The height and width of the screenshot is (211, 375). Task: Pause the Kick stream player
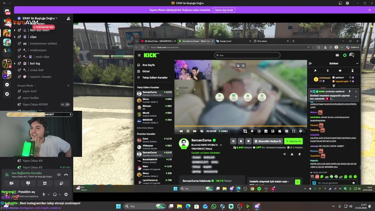(188, 131)
